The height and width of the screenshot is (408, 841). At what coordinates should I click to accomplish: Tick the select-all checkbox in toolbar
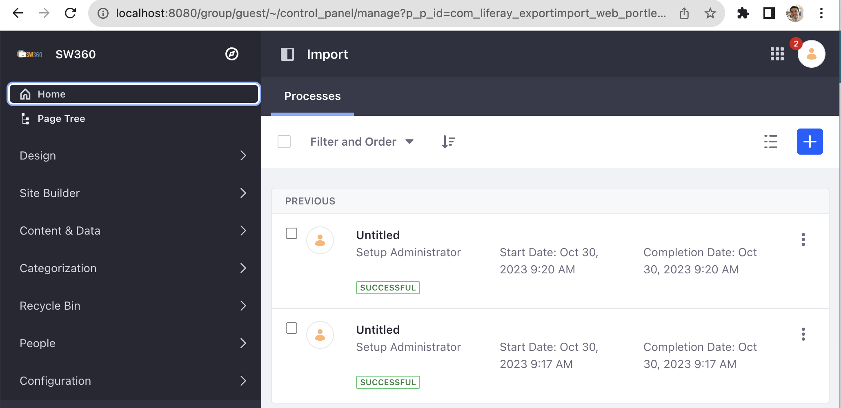pyautogui.click(x=284, y=142)
